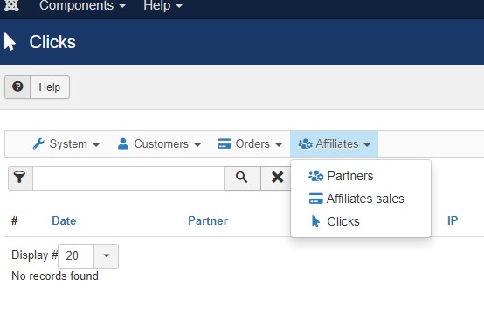Sort by the Date column header
Viewport: 484px width, 328px height.
[x=64, y=220]
